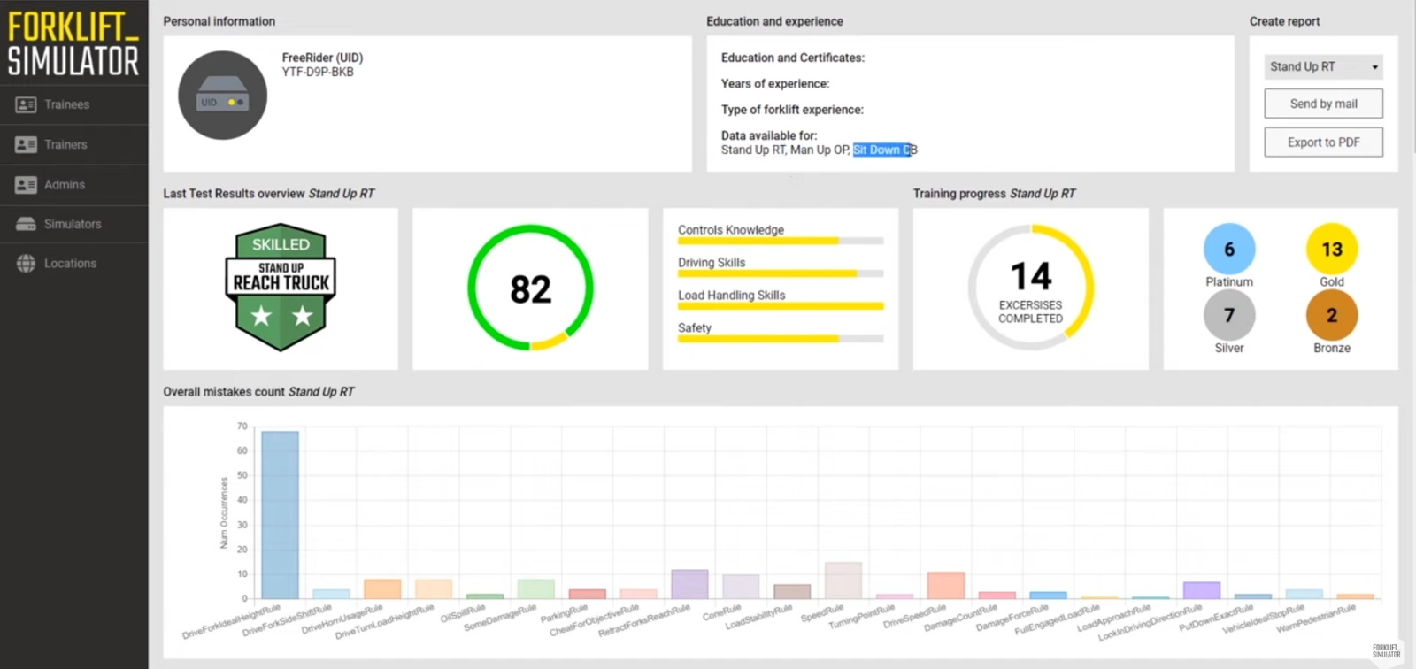Click the Bronze medal circle showing 2
This screenshot has width=1416, height=669.
(x=1331, y=316)
